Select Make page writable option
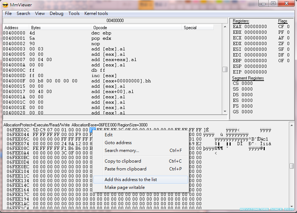Screen dimensions: 297x213 pos(125,187)
